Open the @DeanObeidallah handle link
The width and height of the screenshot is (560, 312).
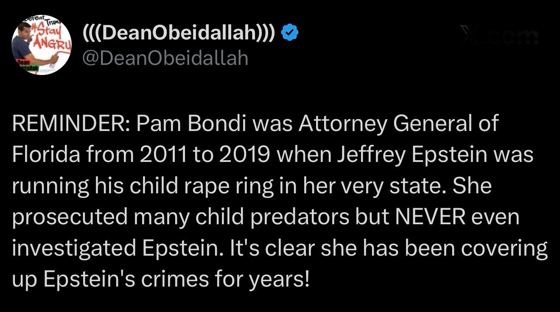coord(165,58)
